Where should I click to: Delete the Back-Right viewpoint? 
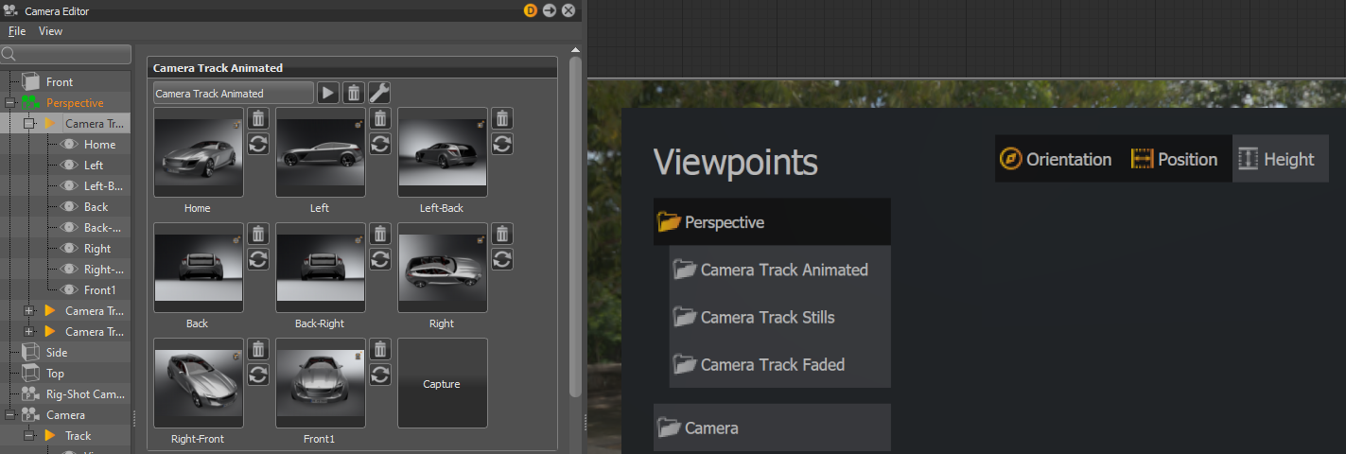point(380,234)
